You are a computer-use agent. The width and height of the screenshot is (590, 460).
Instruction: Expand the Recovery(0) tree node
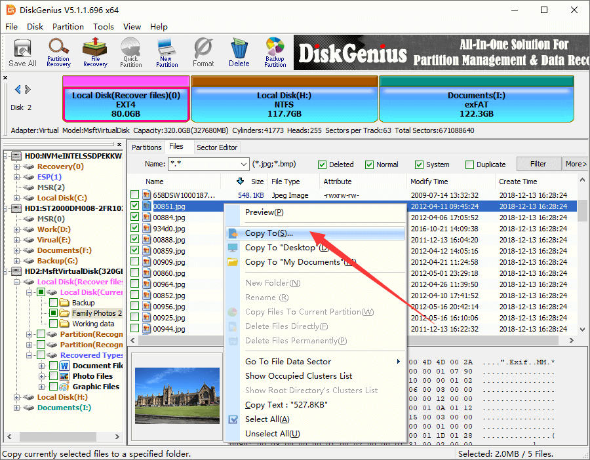pyautogui.click(x=16, y=166)
